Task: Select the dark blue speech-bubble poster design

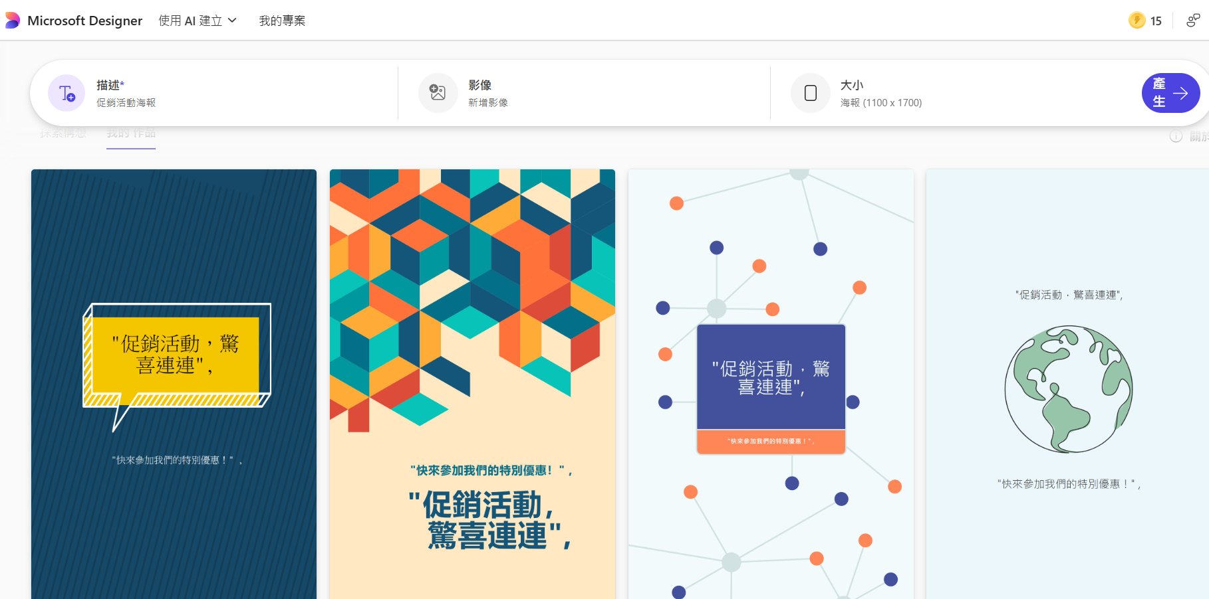Action: pos(174,384)
